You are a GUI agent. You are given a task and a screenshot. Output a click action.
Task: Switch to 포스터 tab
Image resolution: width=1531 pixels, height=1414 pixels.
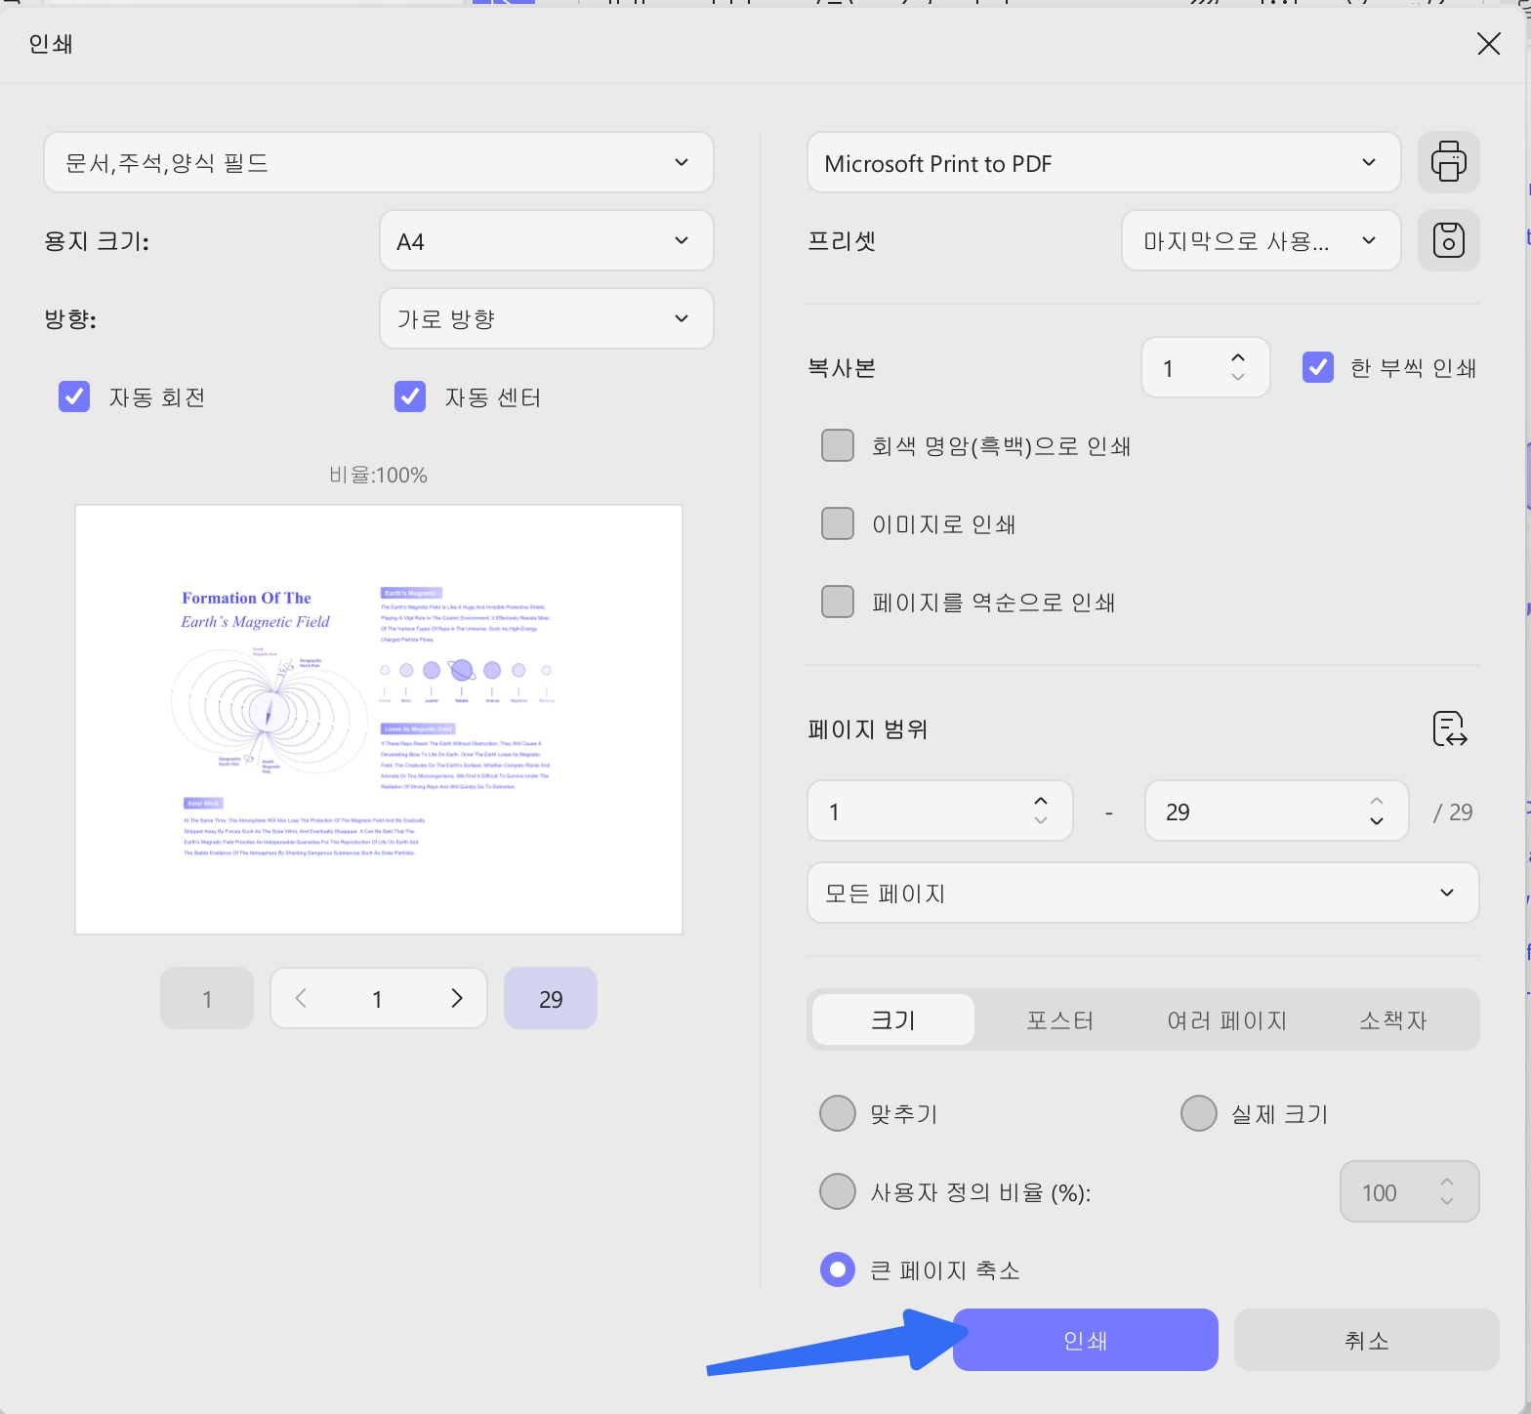click(x=1059, y=1019)
